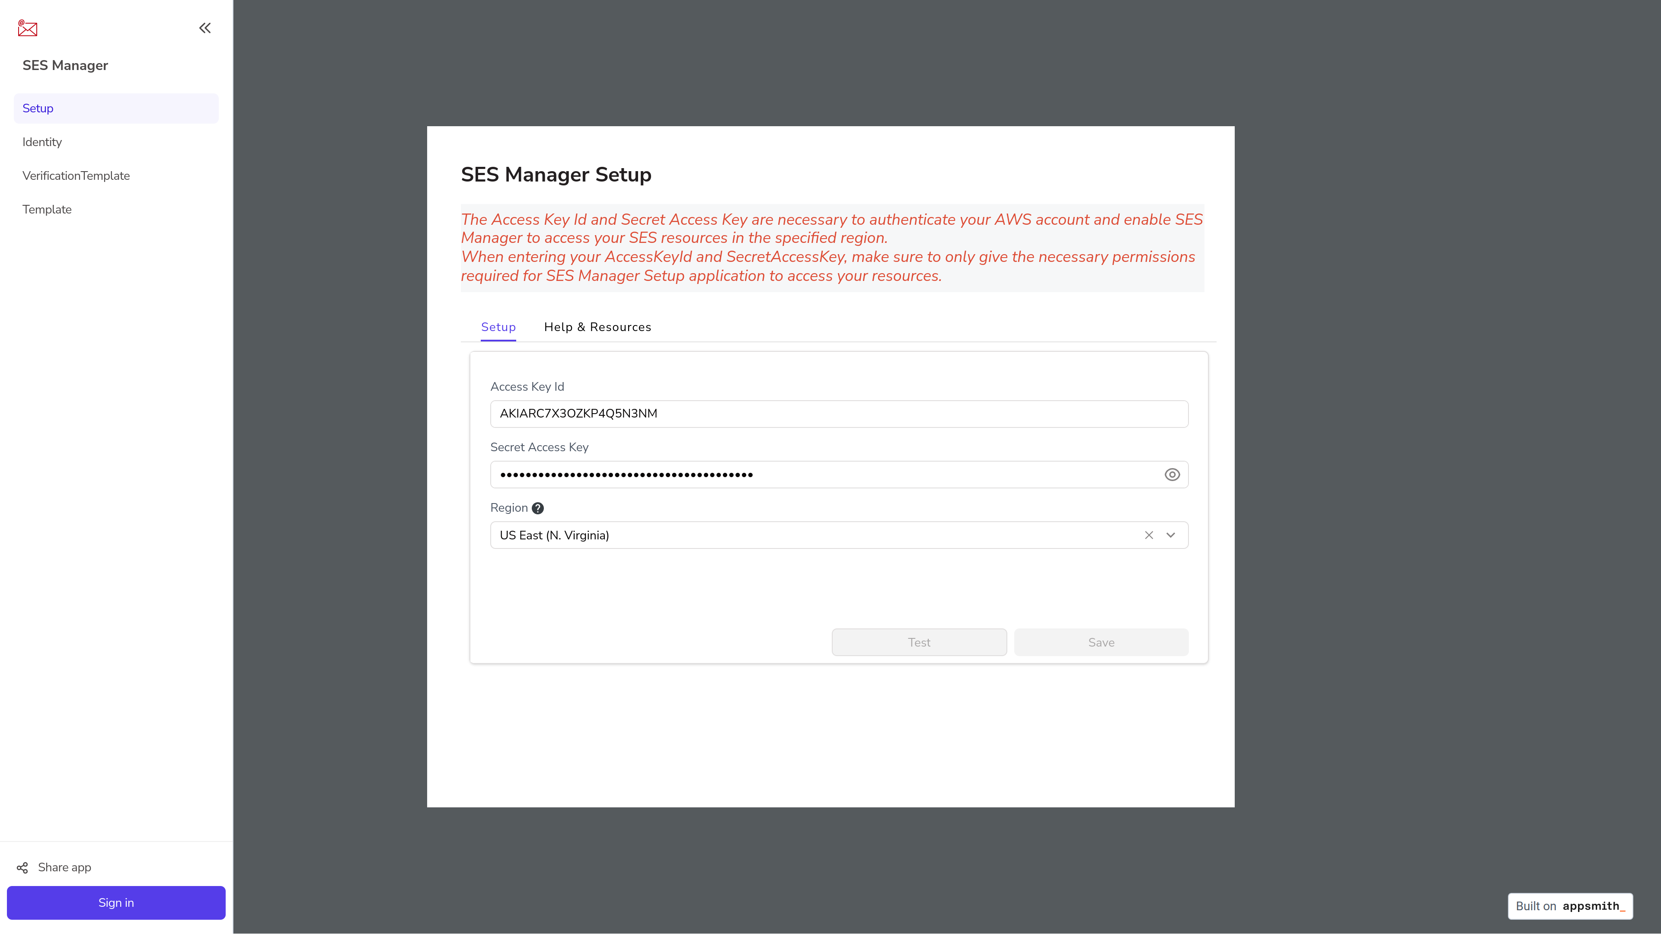This screenshot has width=1661, height=934.
Task: Expand the Region dropdown arrow
Action: [x=1170, y=535]
